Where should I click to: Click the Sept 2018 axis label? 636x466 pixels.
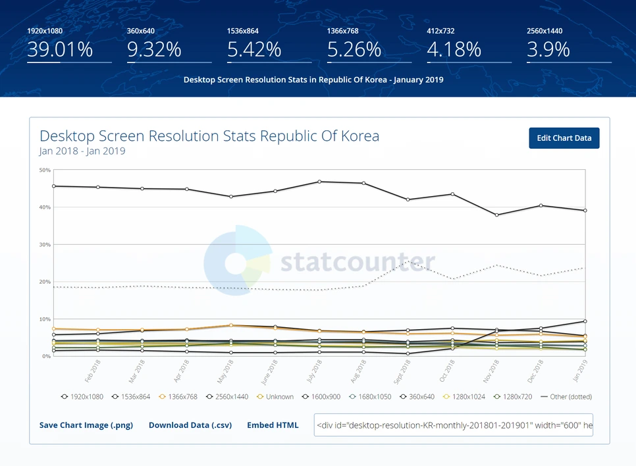point(402,372)
